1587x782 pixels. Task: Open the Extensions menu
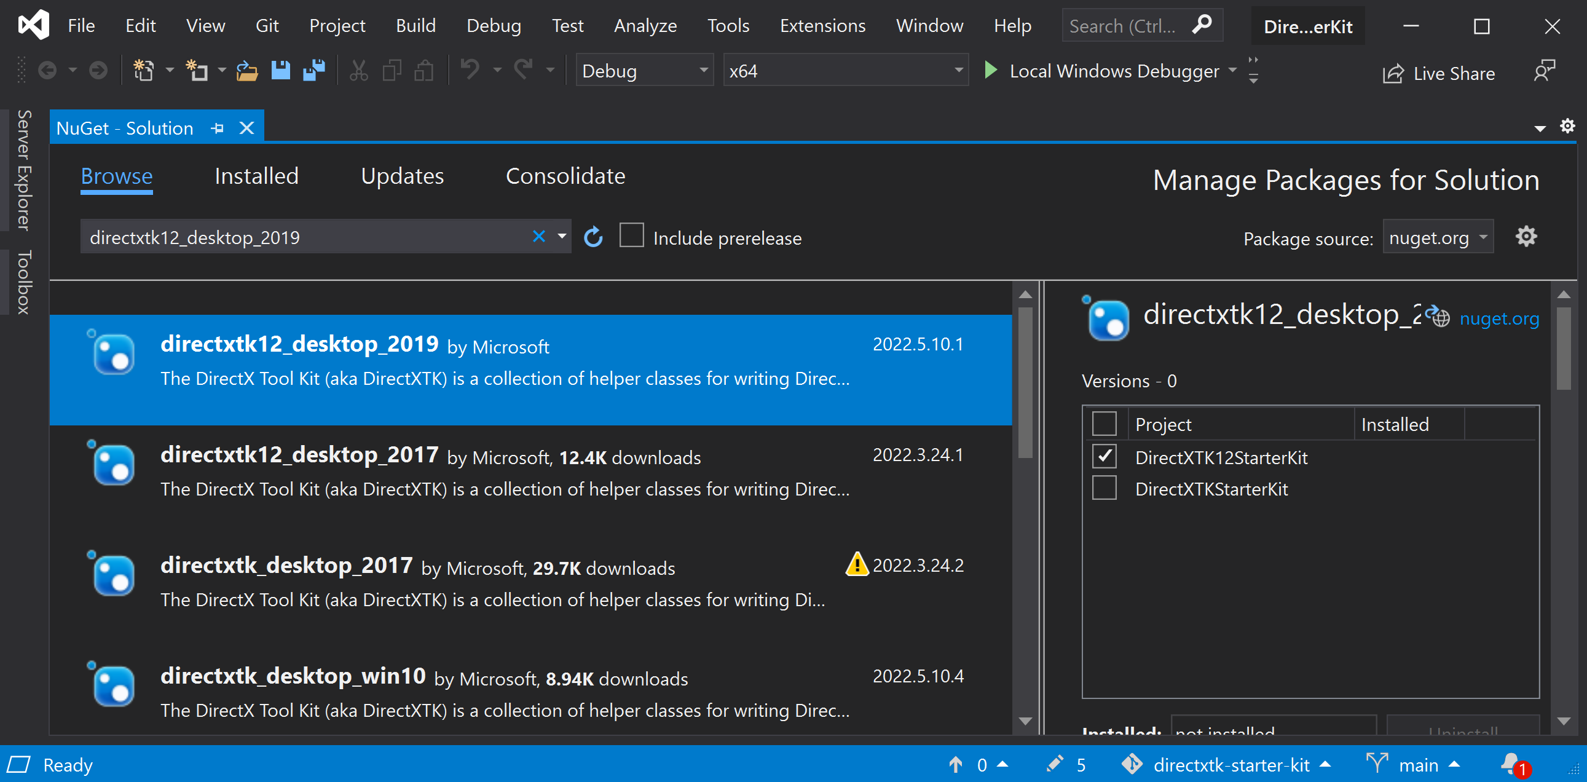pyautogui.click(x=822, y=25)
